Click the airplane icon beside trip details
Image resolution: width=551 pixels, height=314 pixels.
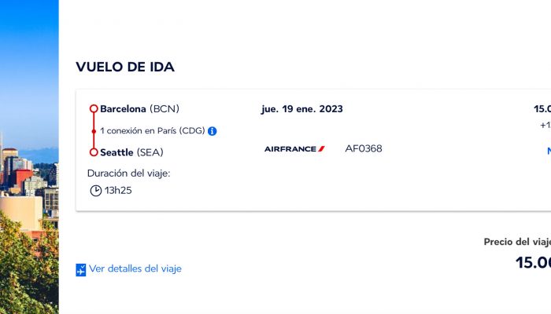[x=81, y=270]
